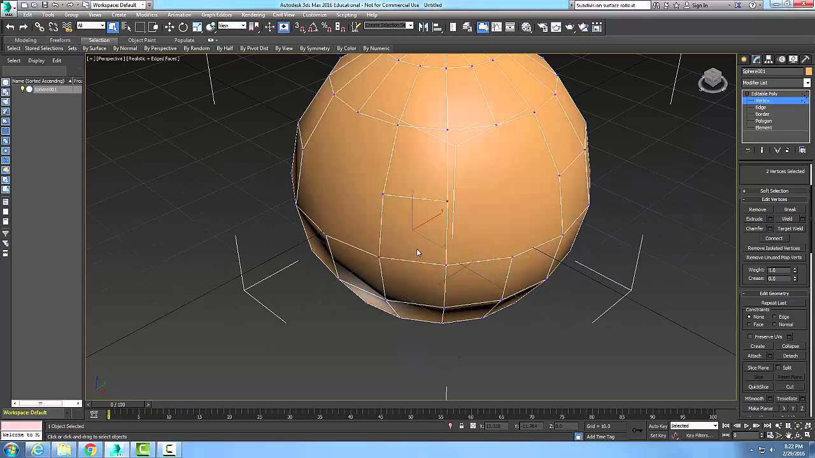The image size is (815, 458).
Task: Click Pin Stack icon under modifier stack
Action: [748, 150]
